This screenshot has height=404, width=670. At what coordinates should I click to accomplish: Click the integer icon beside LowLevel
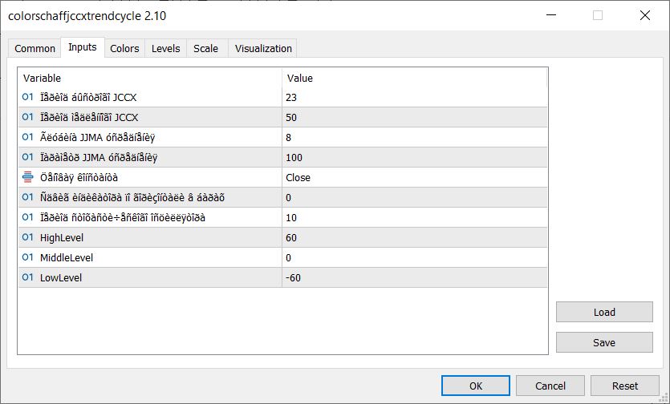pos(28,277)
